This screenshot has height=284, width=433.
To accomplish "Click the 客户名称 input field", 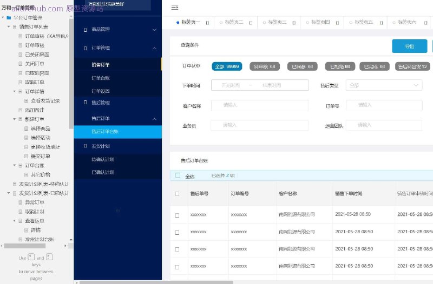I will (260, 105).
